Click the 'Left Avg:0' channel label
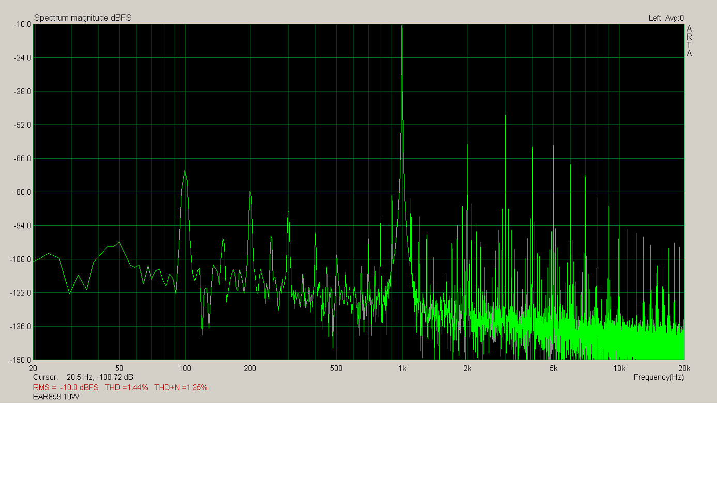The height and width of the screenshot is (496, 717). (666, 18)
